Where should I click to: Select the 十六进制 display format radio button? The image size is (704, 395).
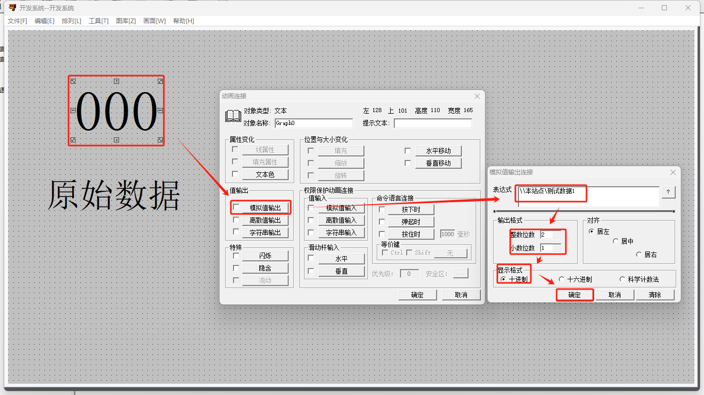coord(562,279)
